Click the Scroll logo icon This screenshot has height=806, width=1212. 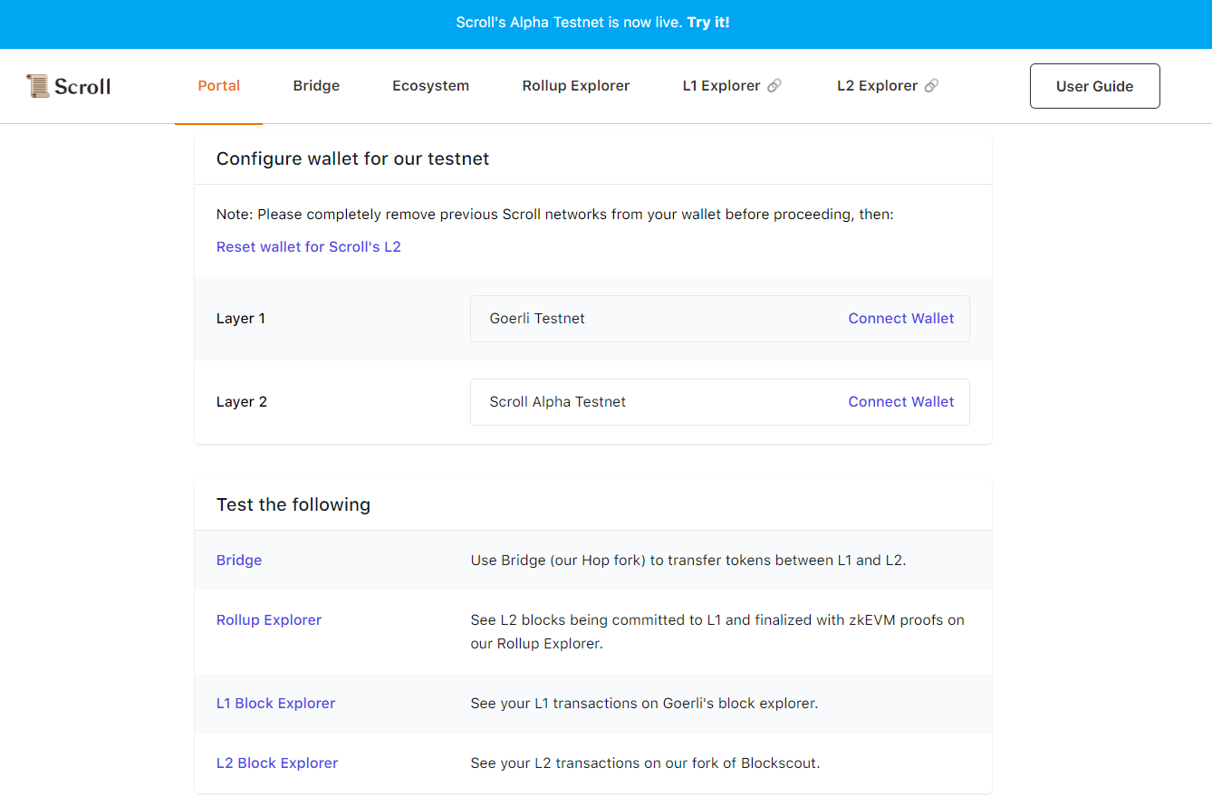click(x=38, y=86)
